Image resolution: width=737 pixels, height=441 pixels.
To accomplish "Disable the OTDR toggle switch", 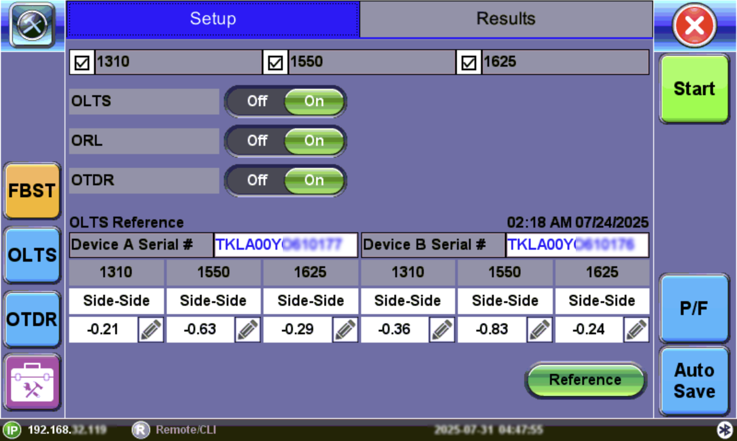I will (x=257, y=180).
